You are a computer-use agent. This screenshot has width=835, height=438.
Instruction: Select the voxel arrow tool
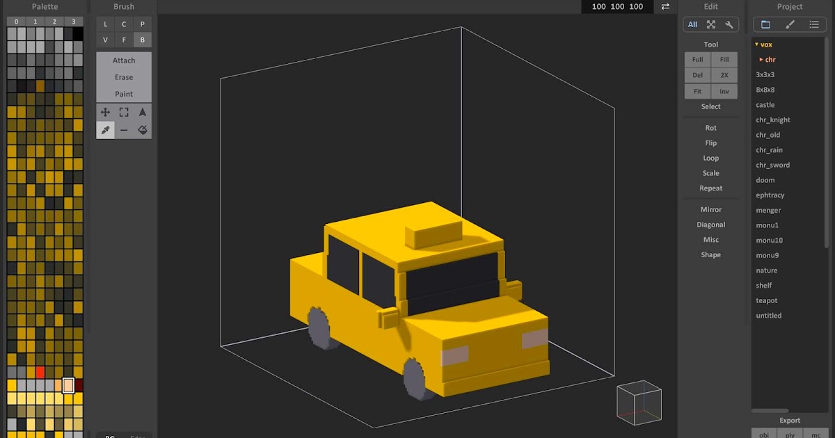142,111
